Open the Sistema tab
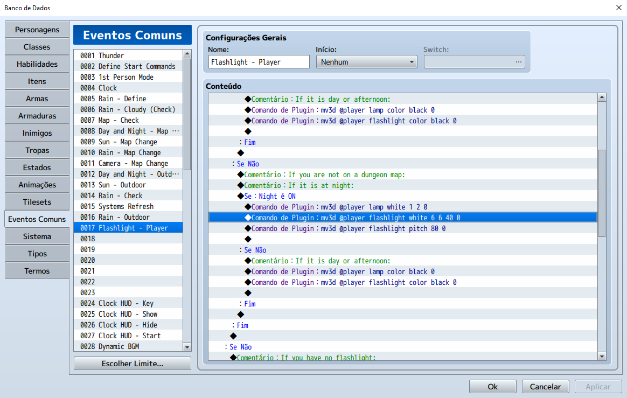This screenshot has height=398, width=627. [37, 236]
